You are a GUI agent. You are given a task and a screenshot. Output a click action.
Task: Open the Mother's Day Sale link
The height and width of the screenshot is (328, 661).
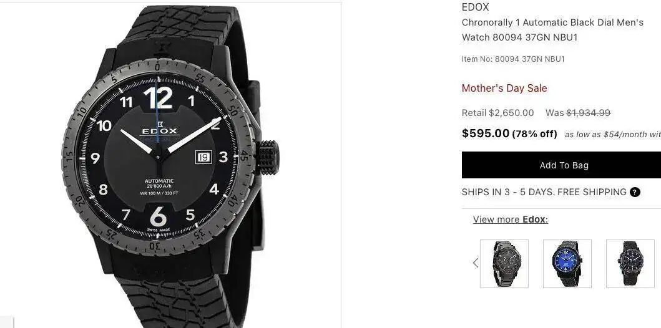(x=504, y=88)
